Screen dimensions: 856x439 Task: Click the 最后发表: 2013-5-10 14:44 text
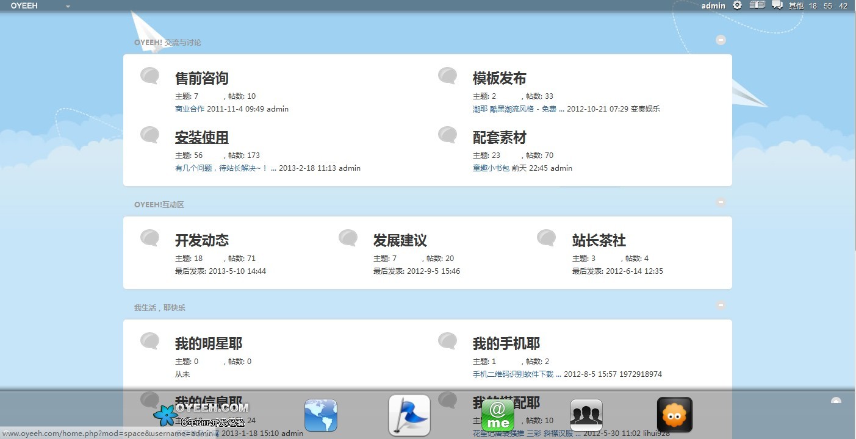220,271
